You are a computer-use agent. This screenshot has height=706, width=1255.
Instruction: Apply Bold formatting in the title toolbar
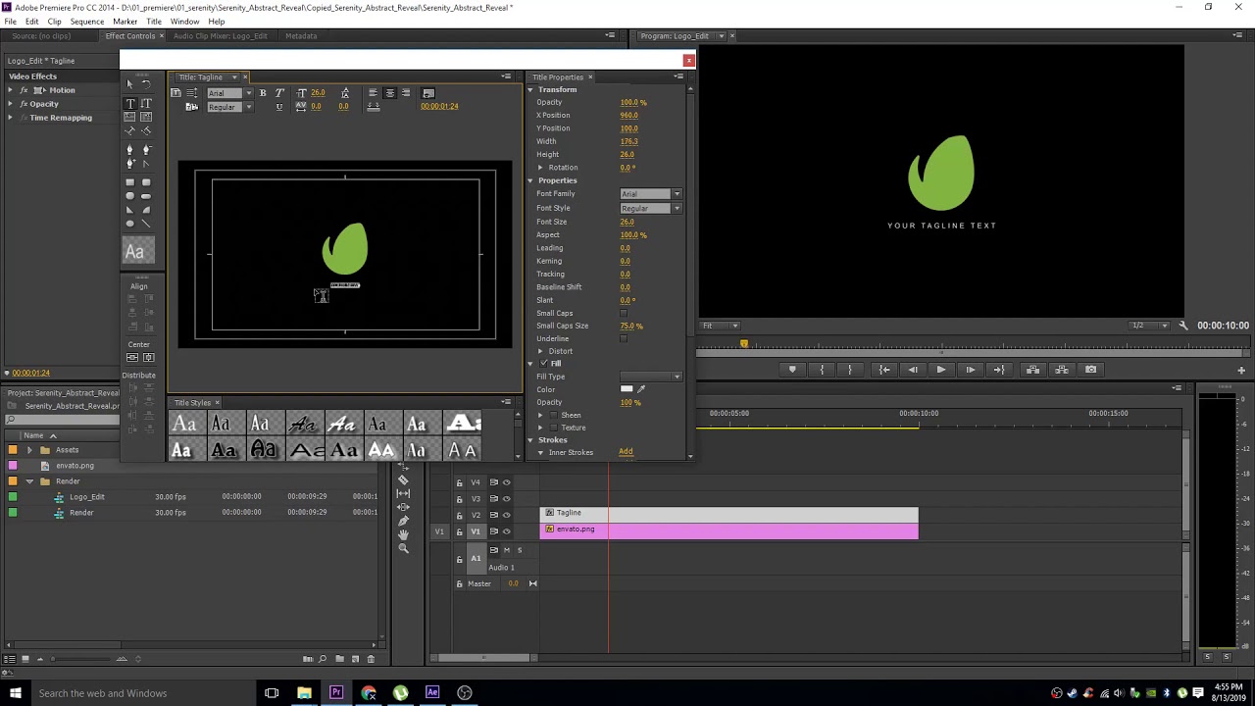(x=263, y=93)
